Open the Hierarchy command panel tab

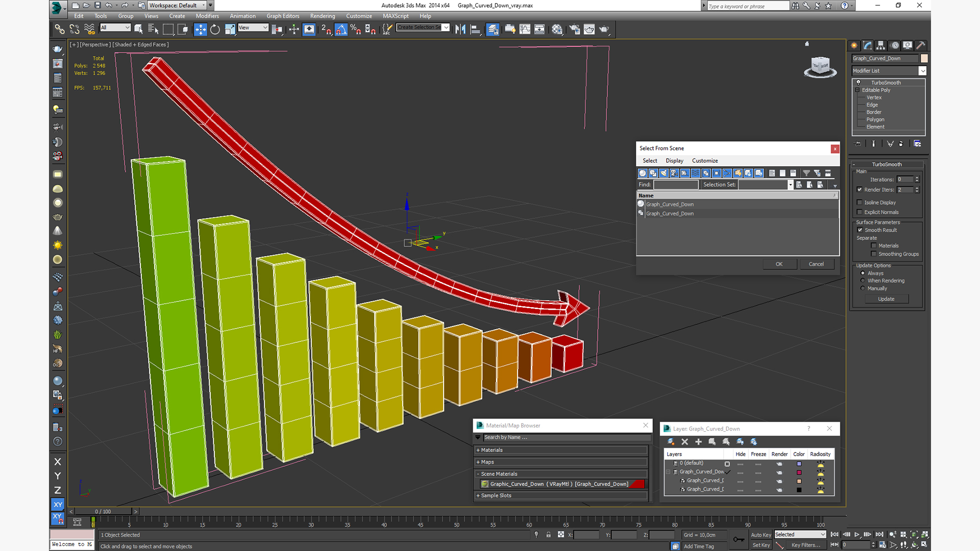click(x=880, y=45)
